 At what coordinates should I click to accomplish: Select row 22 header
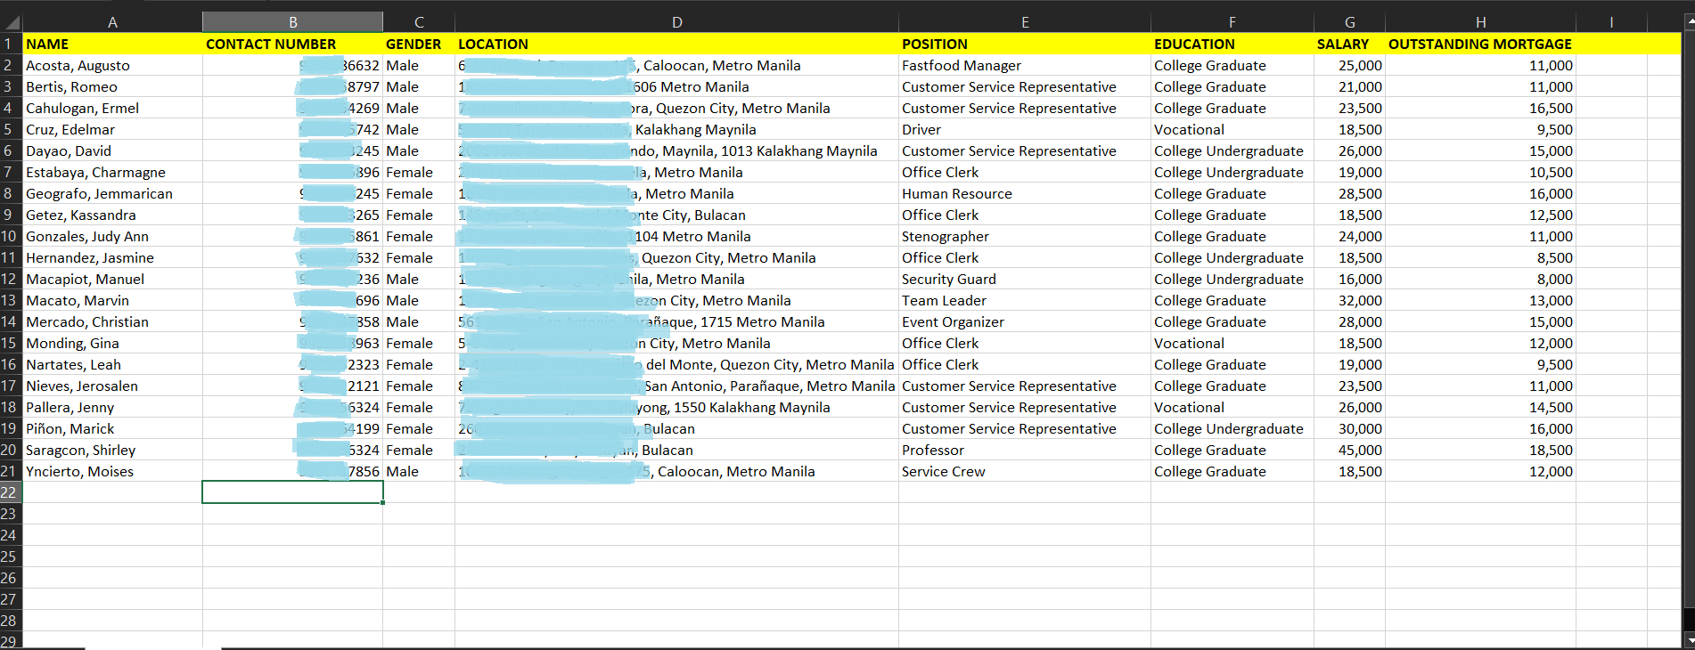(x=11, y=492)
